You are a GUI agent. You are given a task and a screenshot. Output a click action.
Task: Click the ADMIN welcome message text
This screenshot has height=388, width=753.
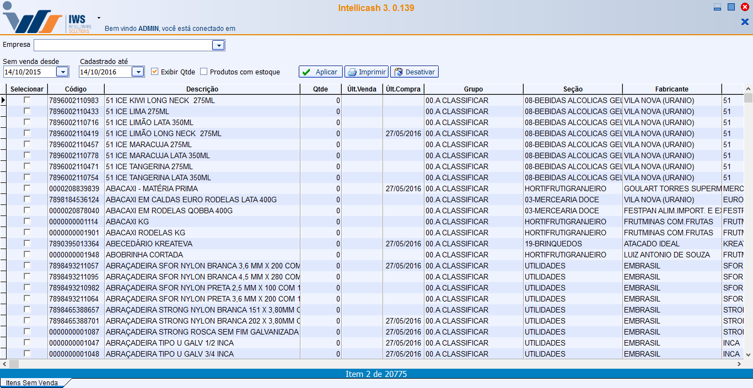coord(170,28)
